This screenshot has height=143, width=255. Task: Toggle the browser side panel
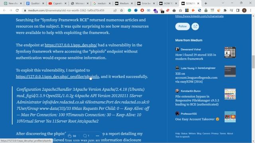(x=238, y=10)
